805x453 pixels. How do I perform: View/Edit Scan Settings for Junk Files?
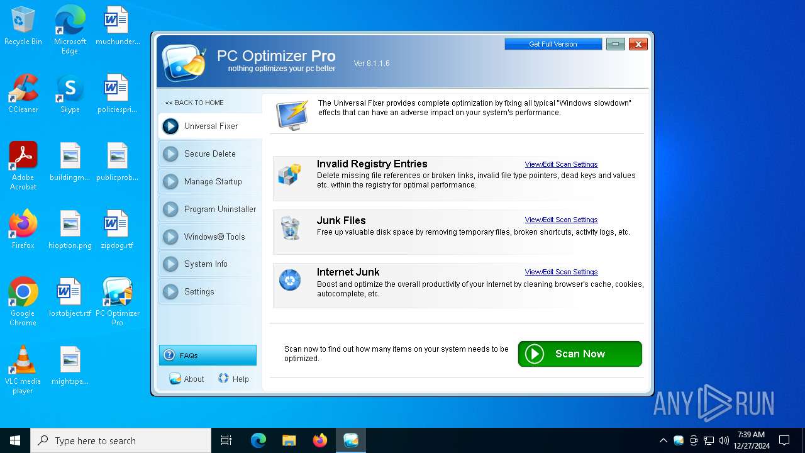pos(561,220)
